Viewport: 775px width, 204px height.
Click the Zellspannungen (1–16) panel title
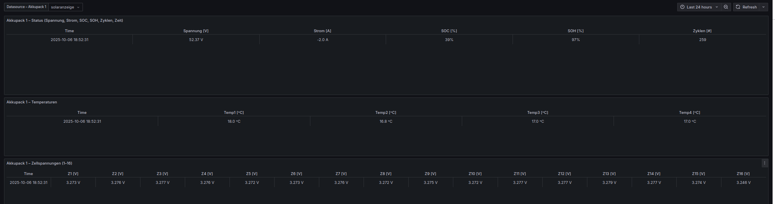click(x=39, y=163)
